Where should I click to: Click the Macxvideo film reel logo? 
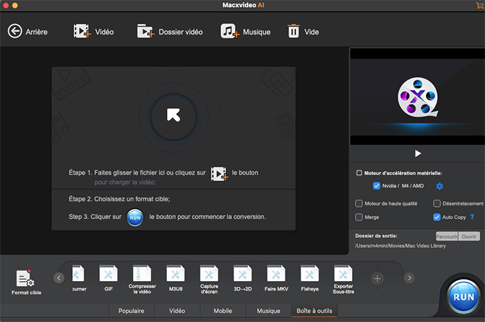[x=418, y=97]
